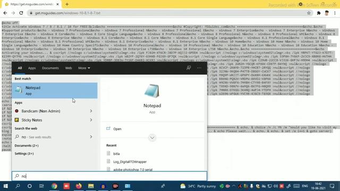This screenshot has height=191, width=340.
Task: Reload the page in Chrome
Action: tap(21, 13)
